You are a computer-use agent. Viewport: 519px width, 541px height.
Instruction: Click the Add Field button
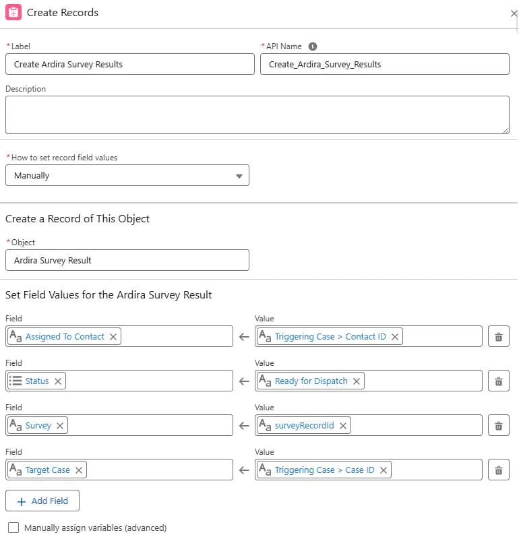tap(42, 501)
